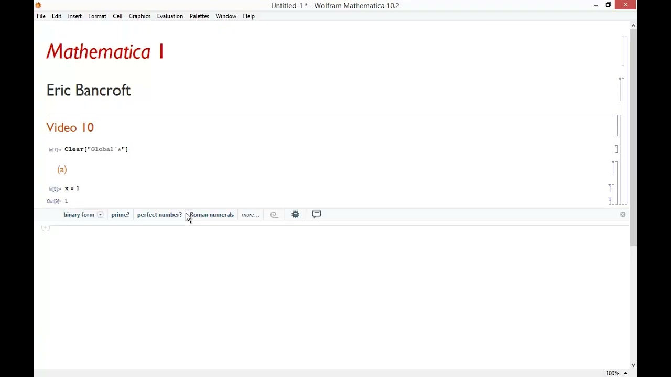Open the File menu
Screen dimensions: 671x377
click(41, 16)
